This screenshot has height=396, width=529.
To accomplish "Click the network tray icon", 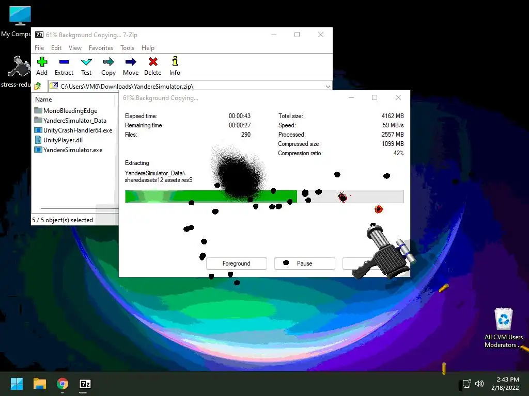I will click(466, 384).
